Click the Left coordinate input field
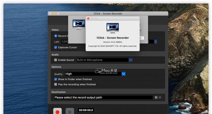 (65, 42)
